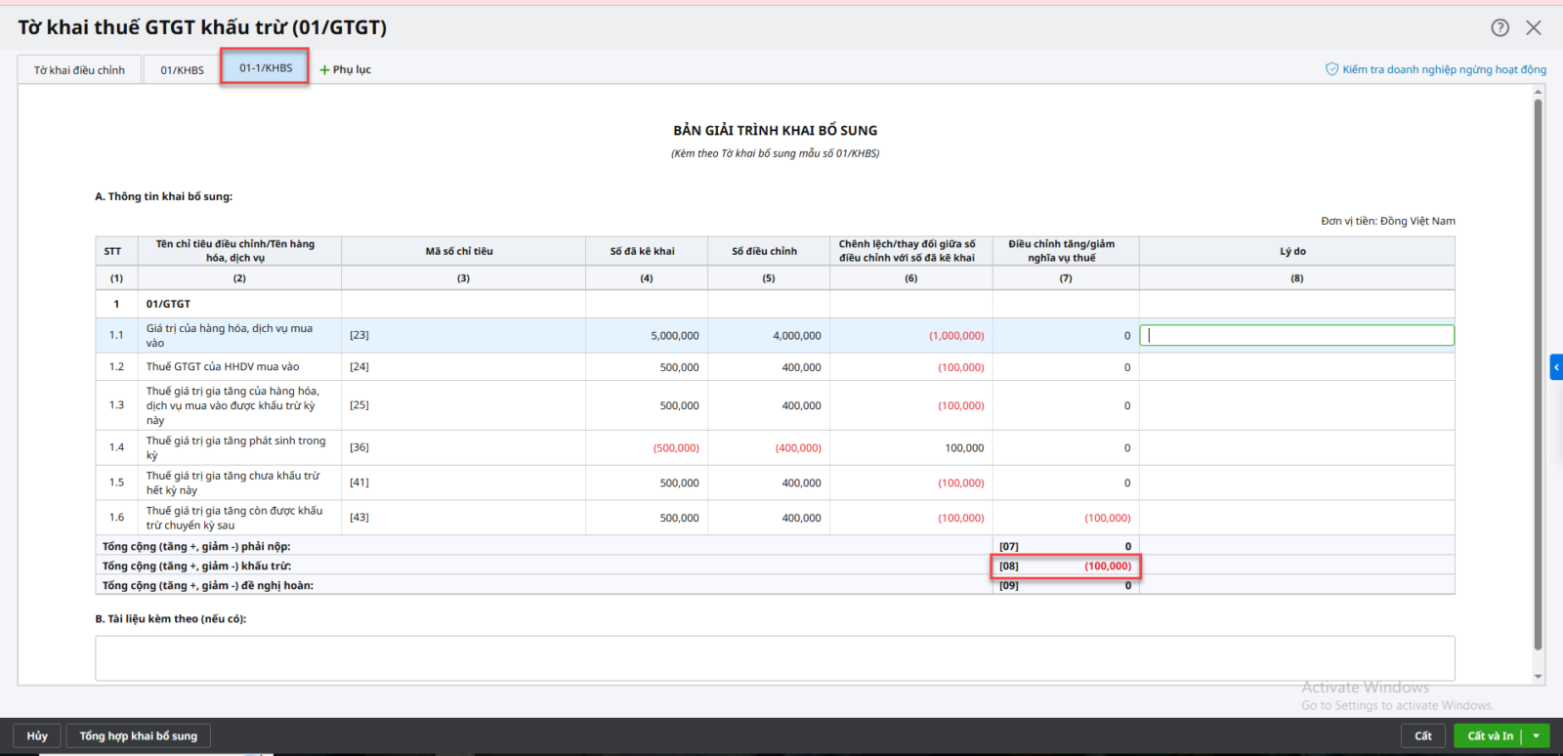This screenshot has height=756, width=1563.
Task: Click the shield icon for business status check
Action: pos(1331,69)
